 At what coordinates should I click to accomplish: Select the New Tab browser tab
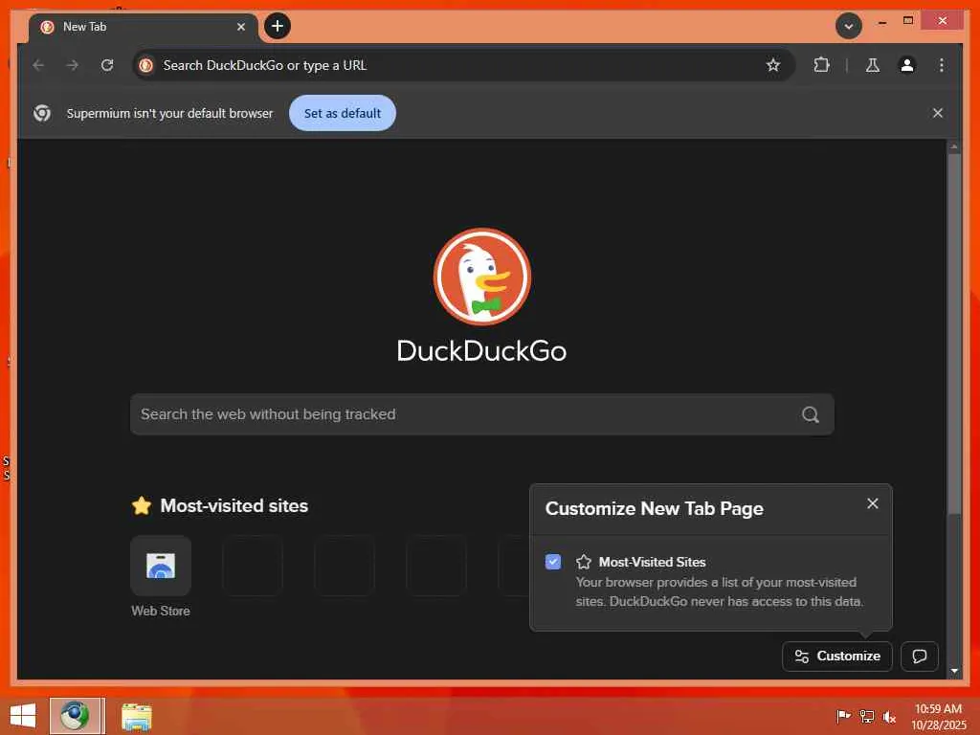[x=144, y=27]
